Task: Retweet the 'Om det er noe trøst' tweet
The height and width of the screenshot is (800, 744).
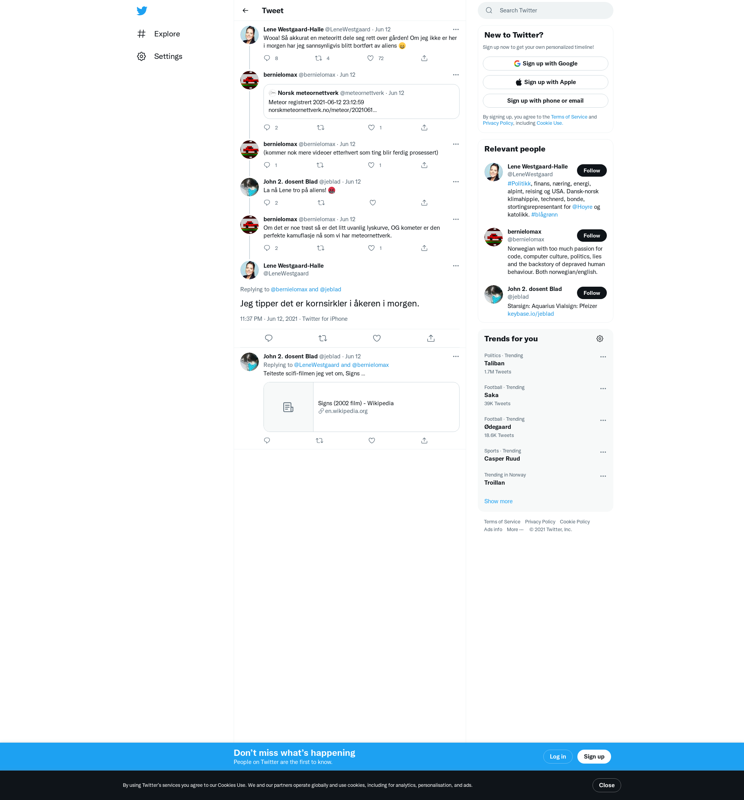Action: 321,248
